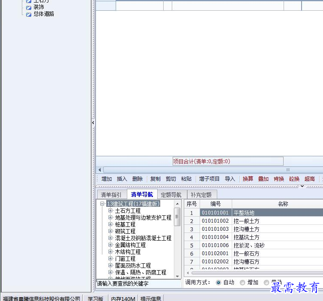Click the red 叠加 button
323x301 pixels.
coord(263,179)
